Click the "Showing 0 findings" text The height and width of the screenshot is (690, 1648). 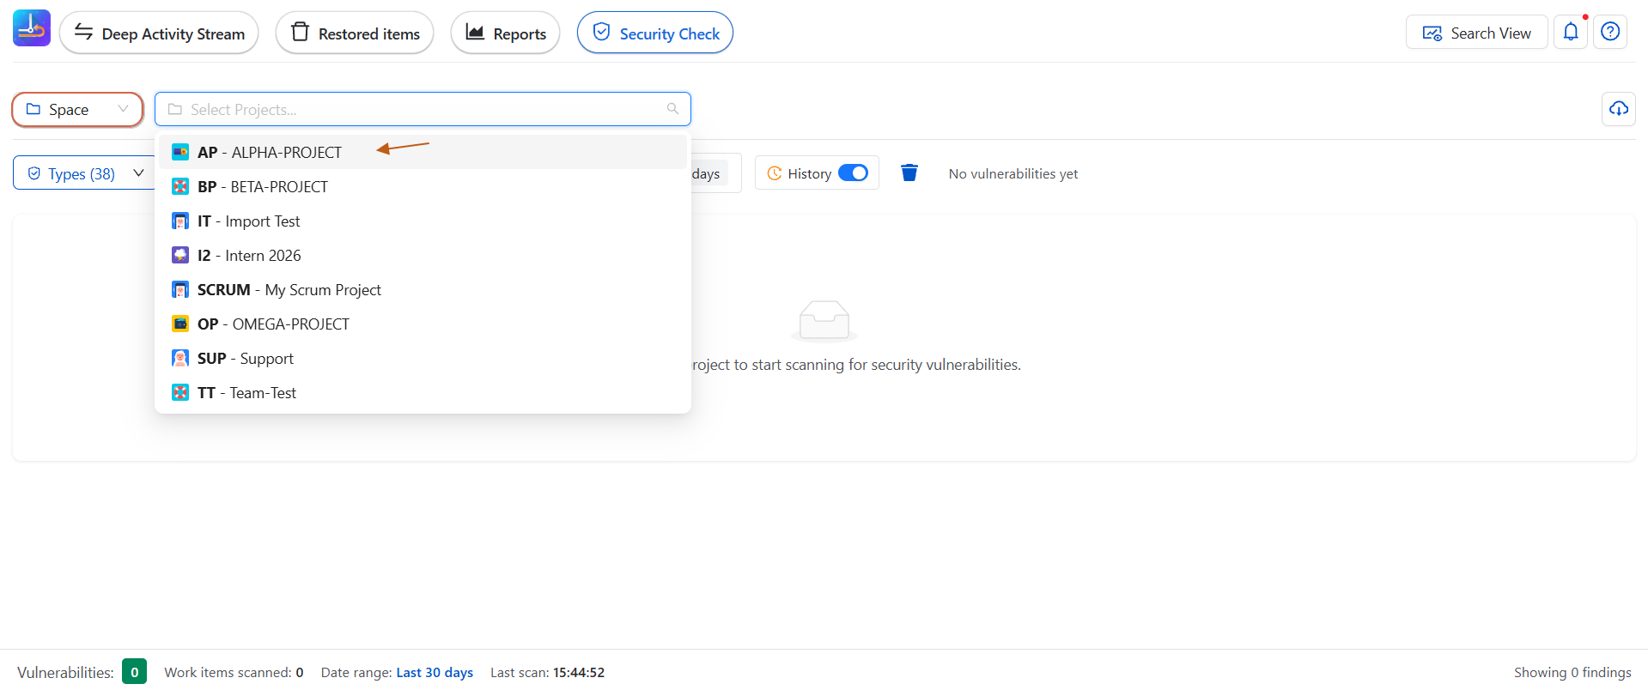[1572, 672]
